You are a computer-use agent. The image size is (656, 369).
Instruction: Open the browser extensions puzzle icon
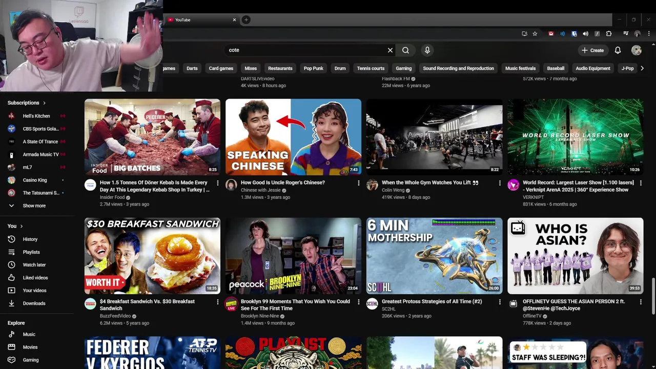609,34
